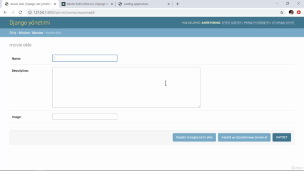Close the movie ekle tab
Screen dimensions: 304x171
pyautogui.click(x=55, y=4)
